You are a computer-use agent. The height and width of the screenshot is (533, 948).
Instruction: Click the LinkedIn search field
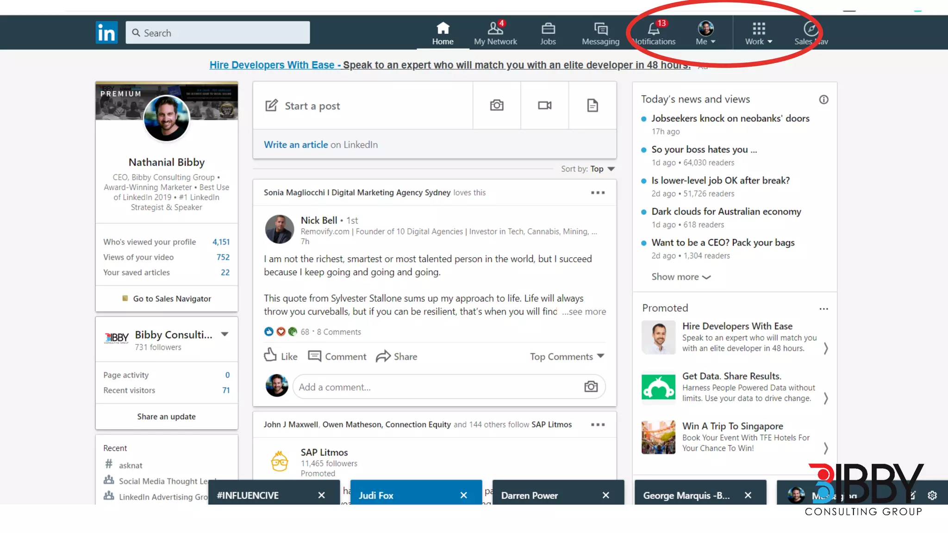218,33
